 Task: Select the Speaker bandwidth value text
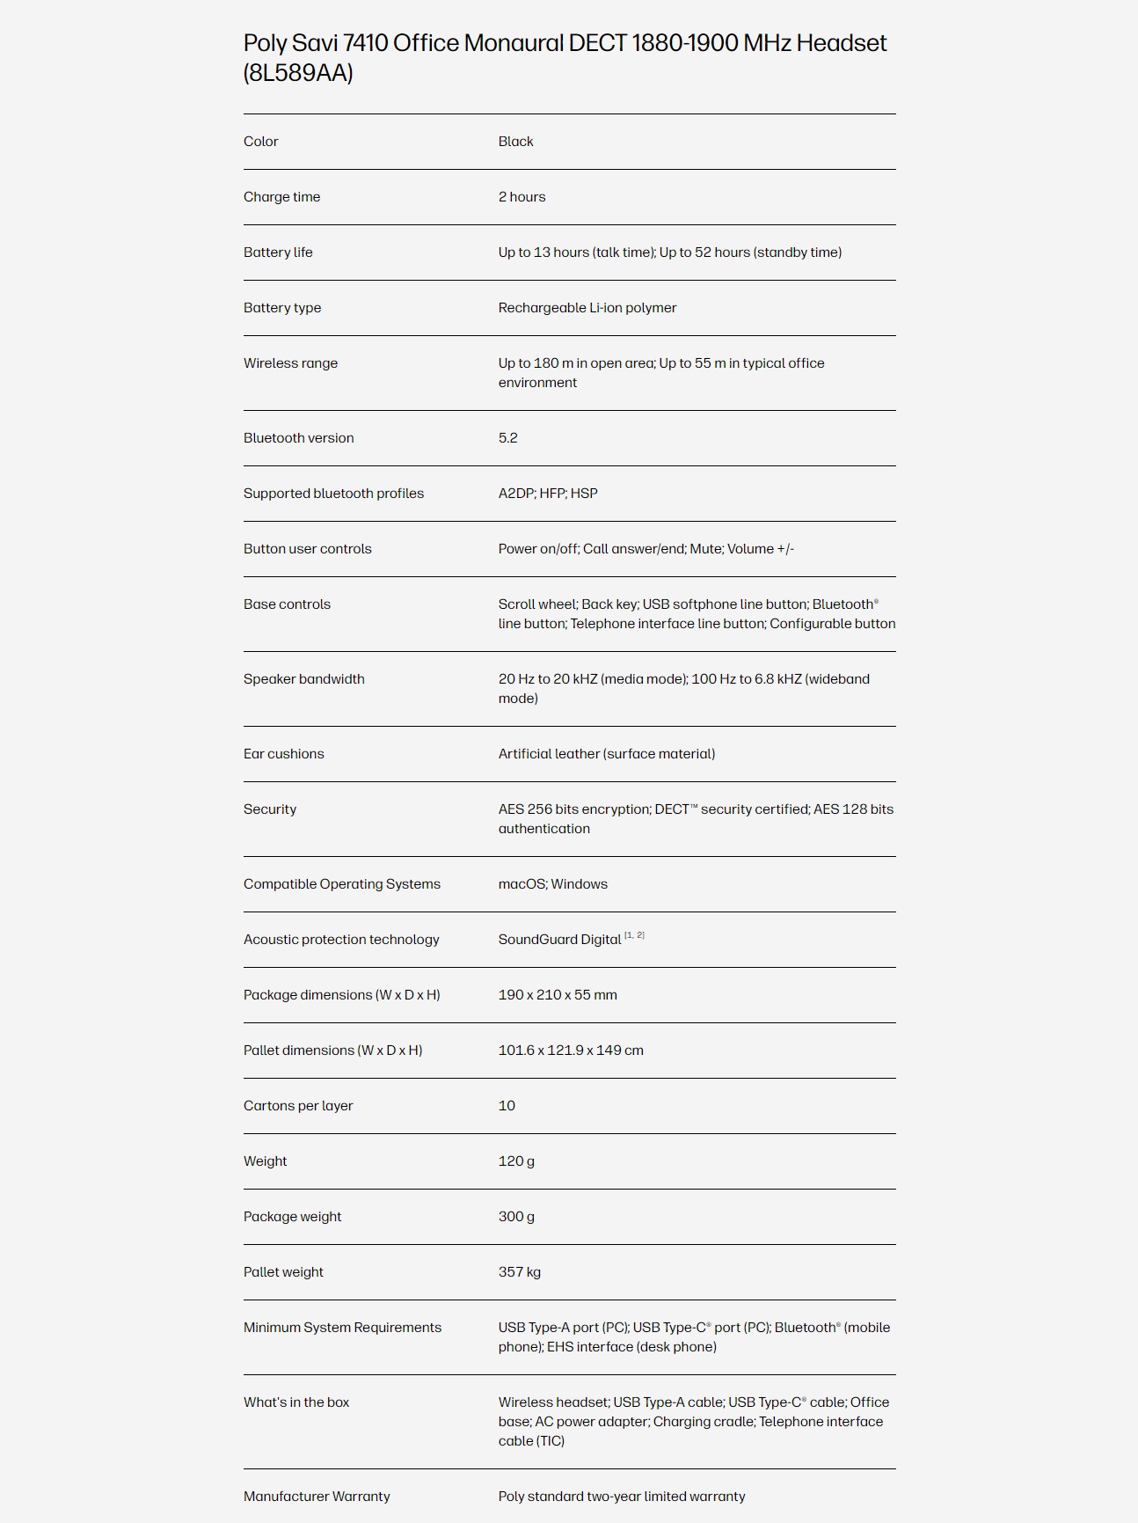[x=684, y=689]
